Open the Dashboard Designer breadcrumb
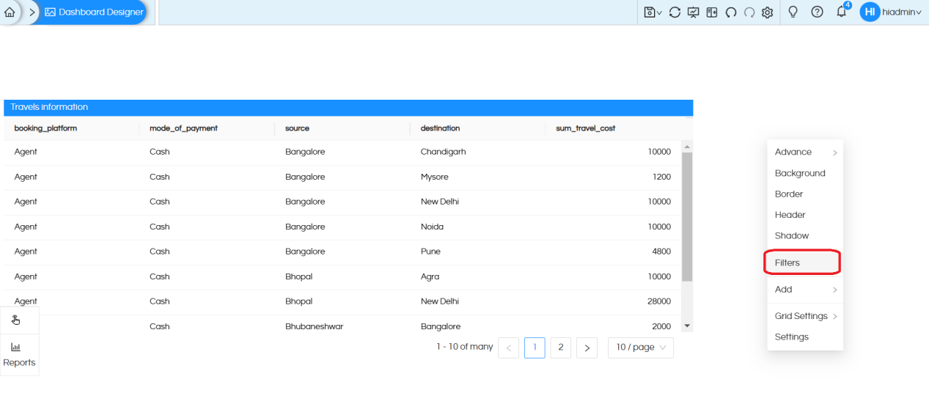929x396 pixels. (94, 12)
